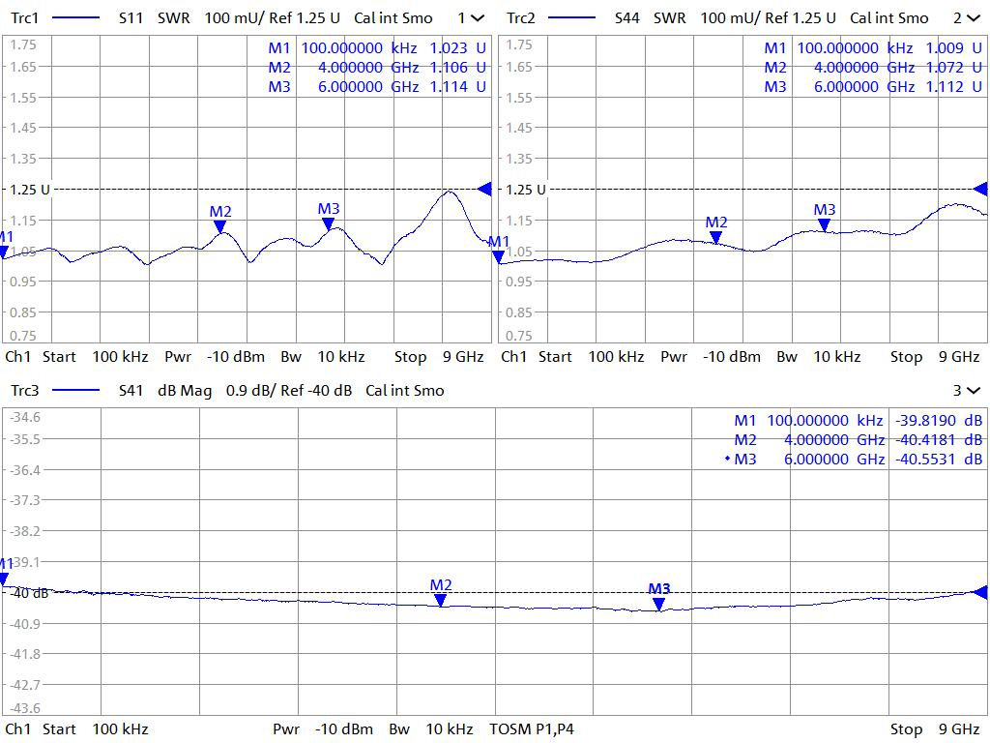This screenshot has height=743, width=990.
Task: Select marker M2 on the S11 trace
Action: point(220,226)
